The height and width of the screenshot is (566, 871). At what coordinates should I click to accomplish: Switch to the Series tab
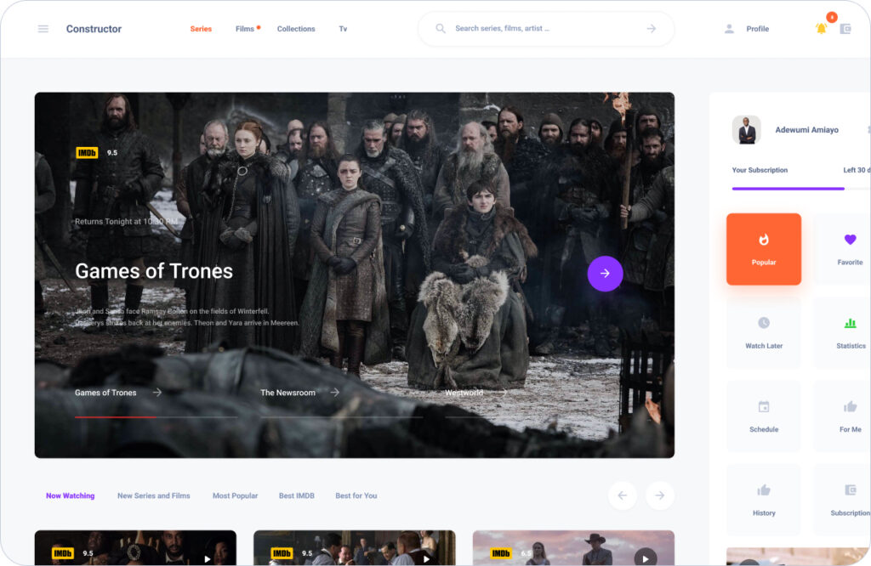[201, 29]
